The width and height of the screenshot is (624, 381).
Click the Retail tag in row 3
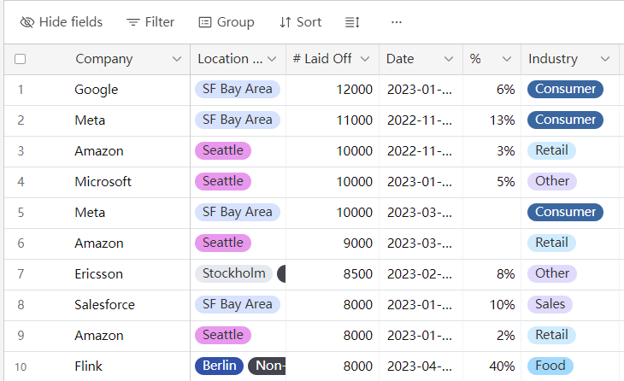[x=551, y=150]
